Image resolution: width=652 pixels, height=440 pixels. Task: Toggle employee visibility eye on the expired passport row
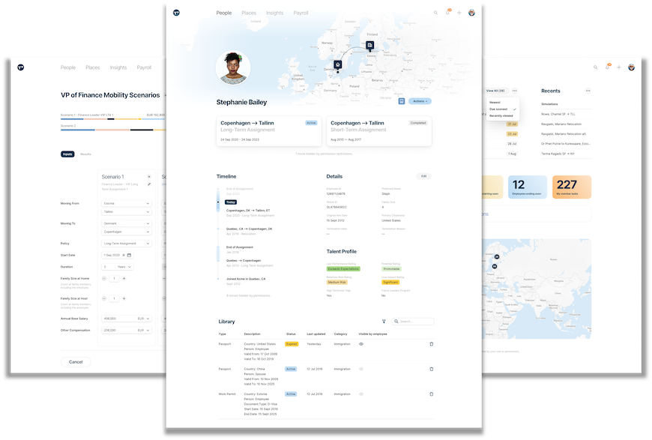tap(360, 344)
